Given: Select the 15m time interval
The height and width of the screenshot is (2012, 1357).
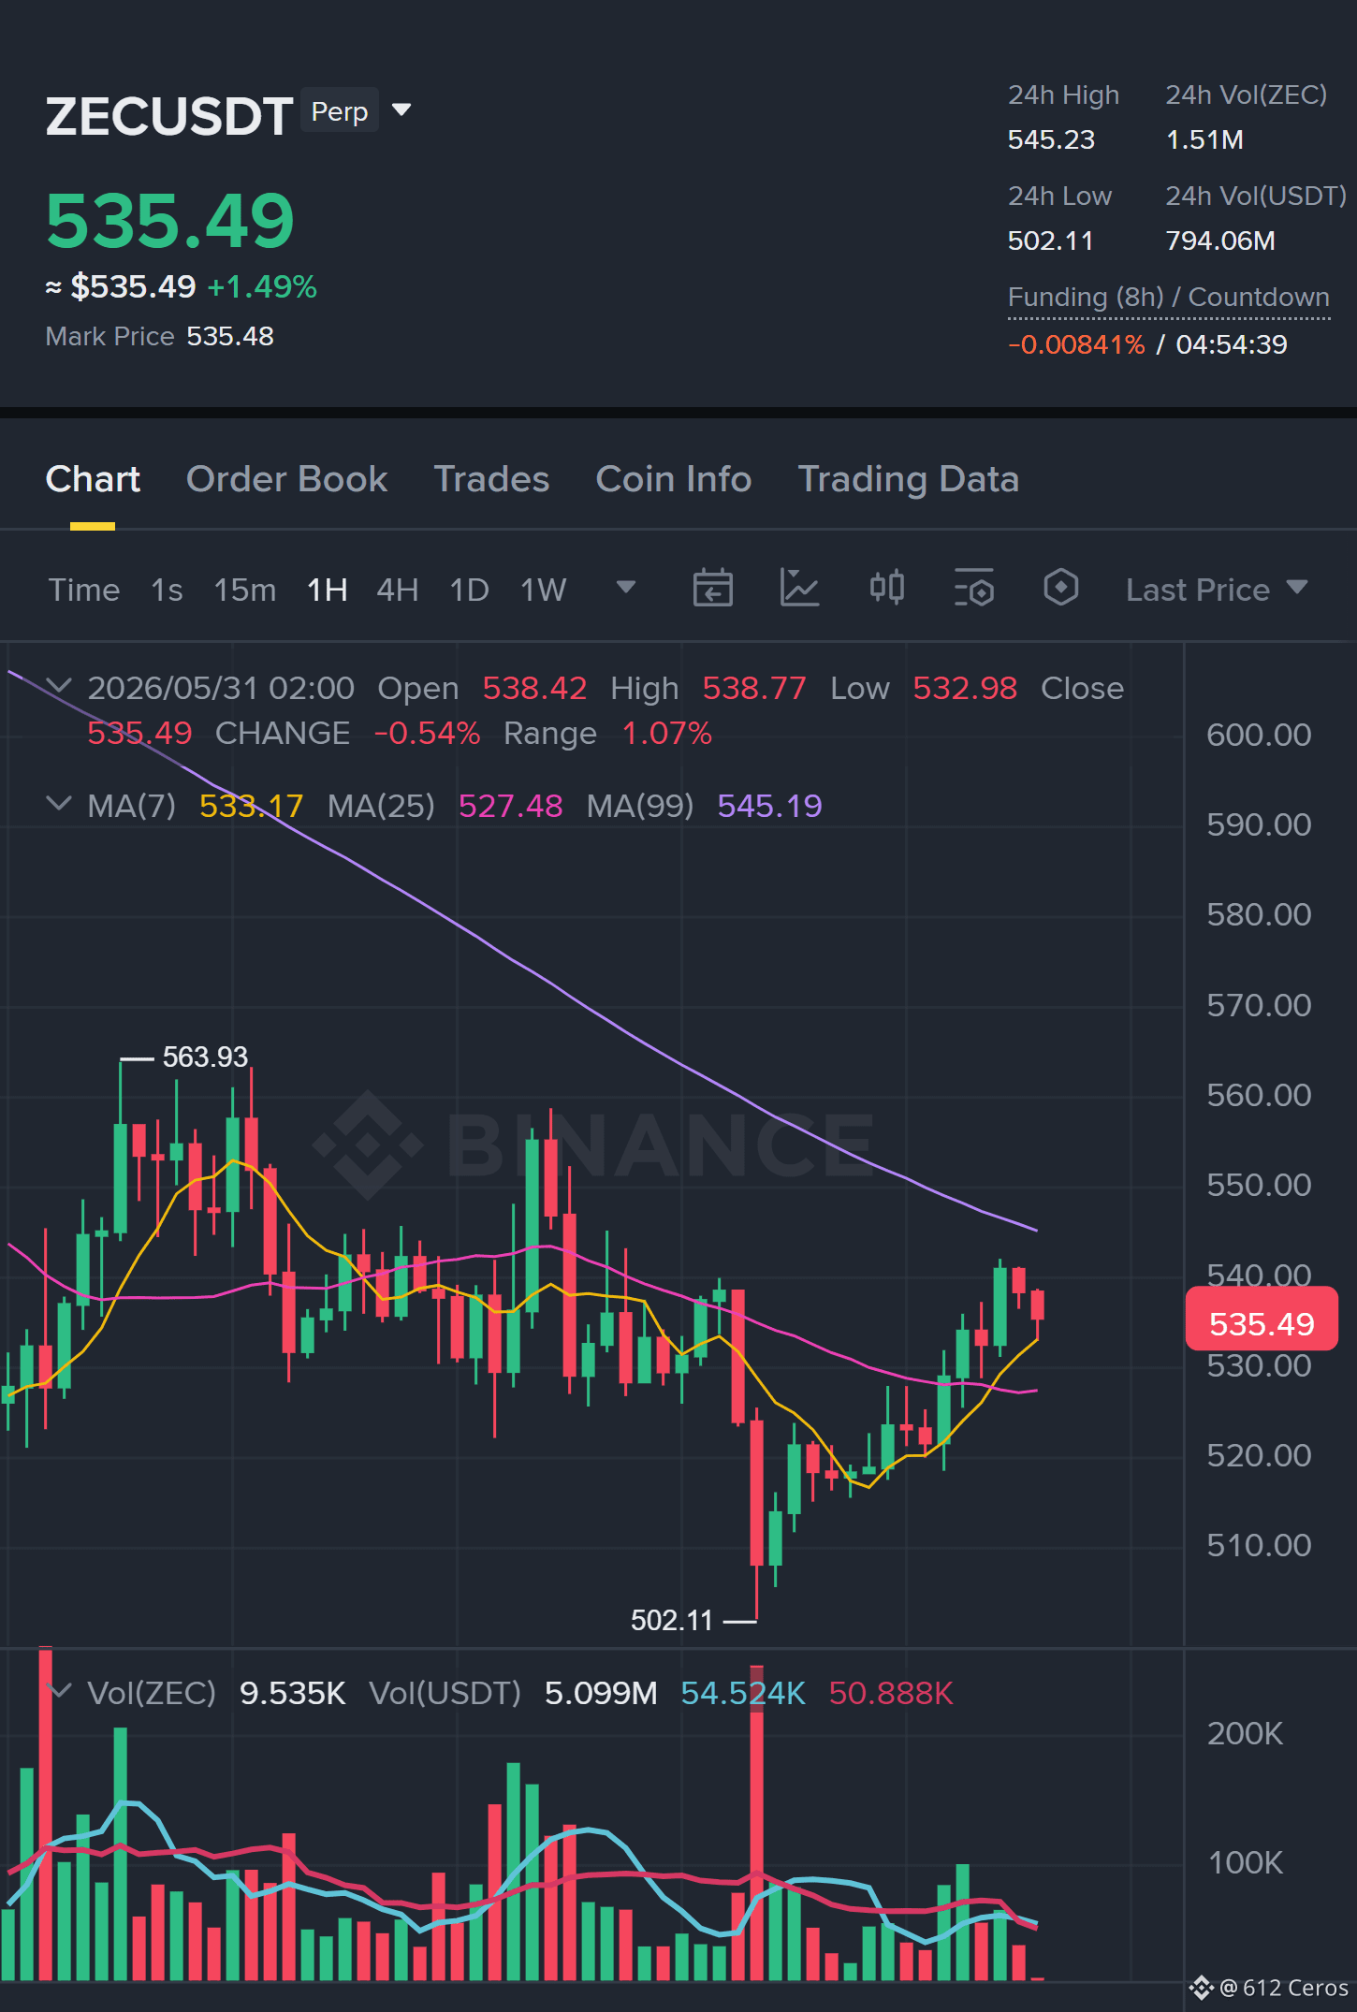Looking at the screenshot, I should coord(245,590).
